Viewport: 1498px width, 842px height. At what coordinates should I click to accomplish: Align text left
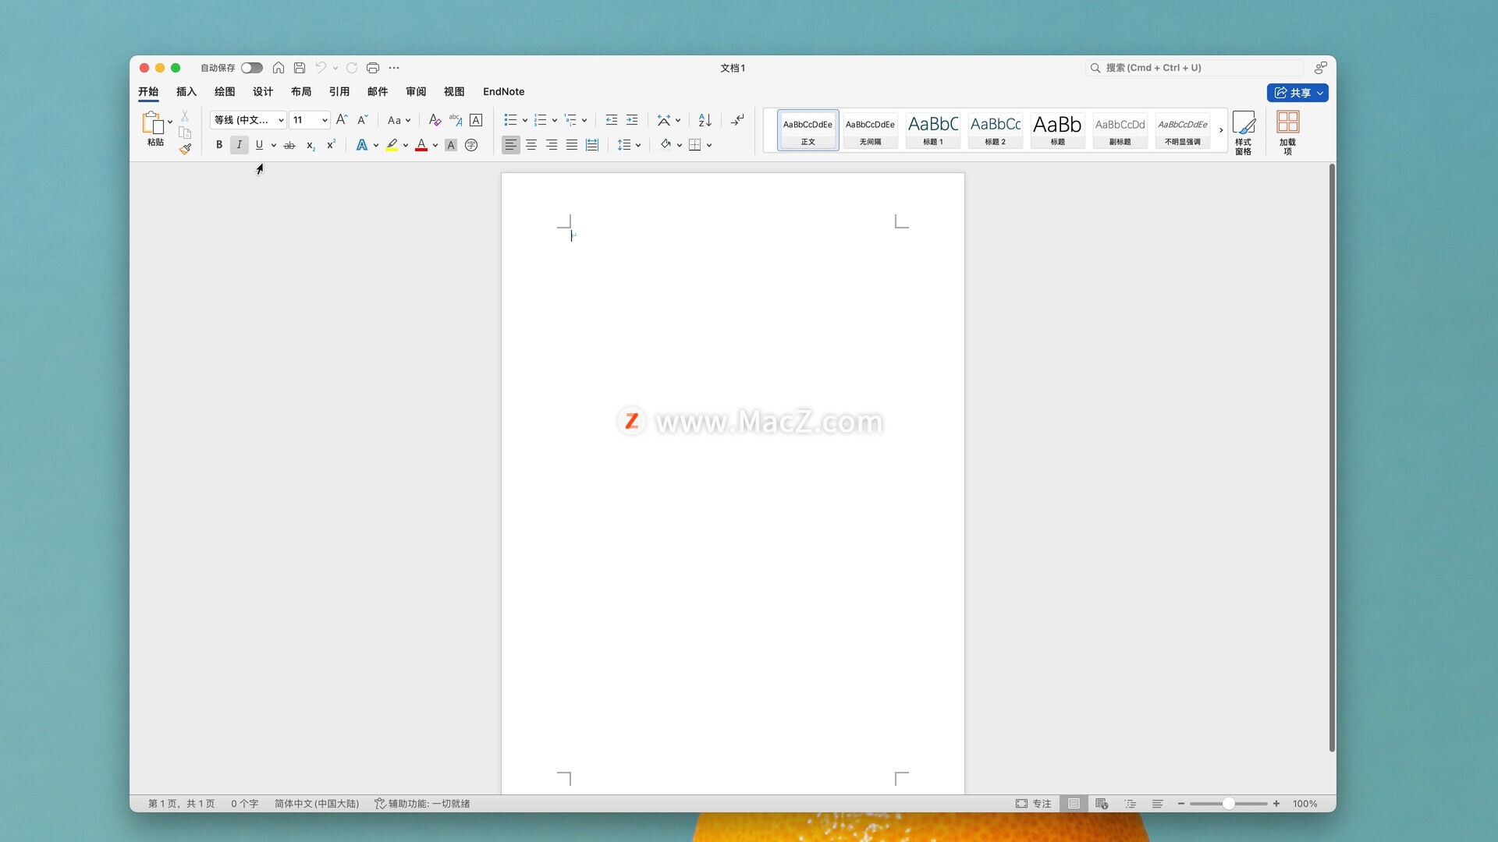click(511, 145)
